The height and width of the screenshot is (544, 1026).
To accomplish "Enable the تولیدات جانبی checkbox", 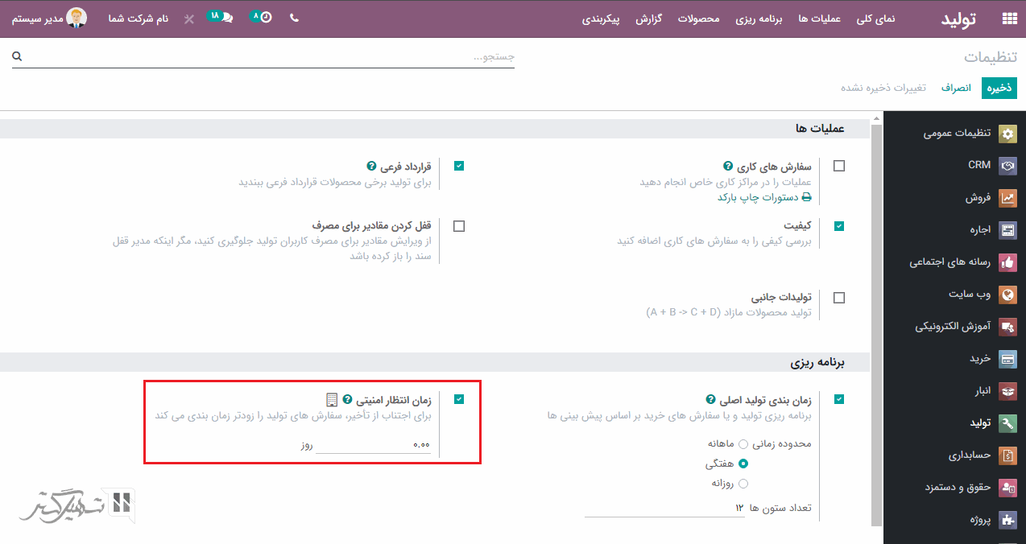I will pos(839,298).
